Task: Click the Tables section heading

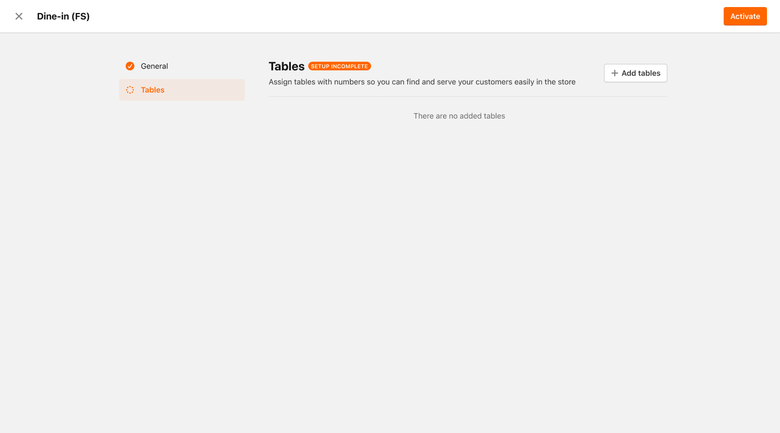Action: pyautogui.click(x=287, y=66)
